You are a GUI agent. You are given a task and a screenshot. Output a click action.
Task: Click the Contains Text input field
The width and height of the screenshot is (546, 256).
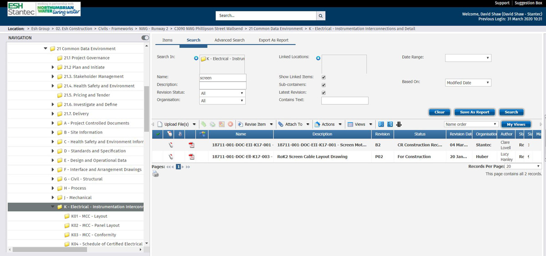[x=344, y=101]
